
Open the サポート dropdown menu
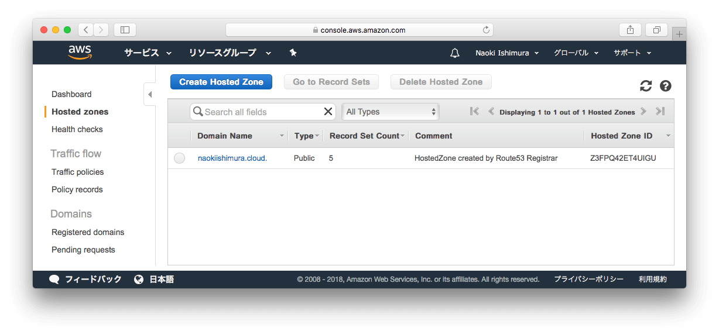pos(632,53)
